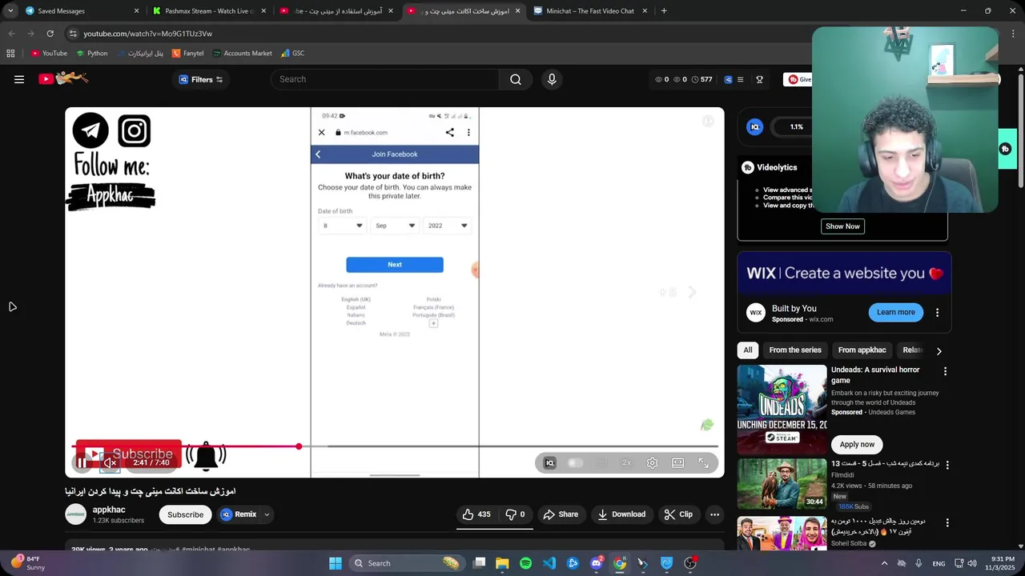Like the video with 435 likes
This screenshot has height=576, width=1025.
pyautogui.click(x=476, y=514)
